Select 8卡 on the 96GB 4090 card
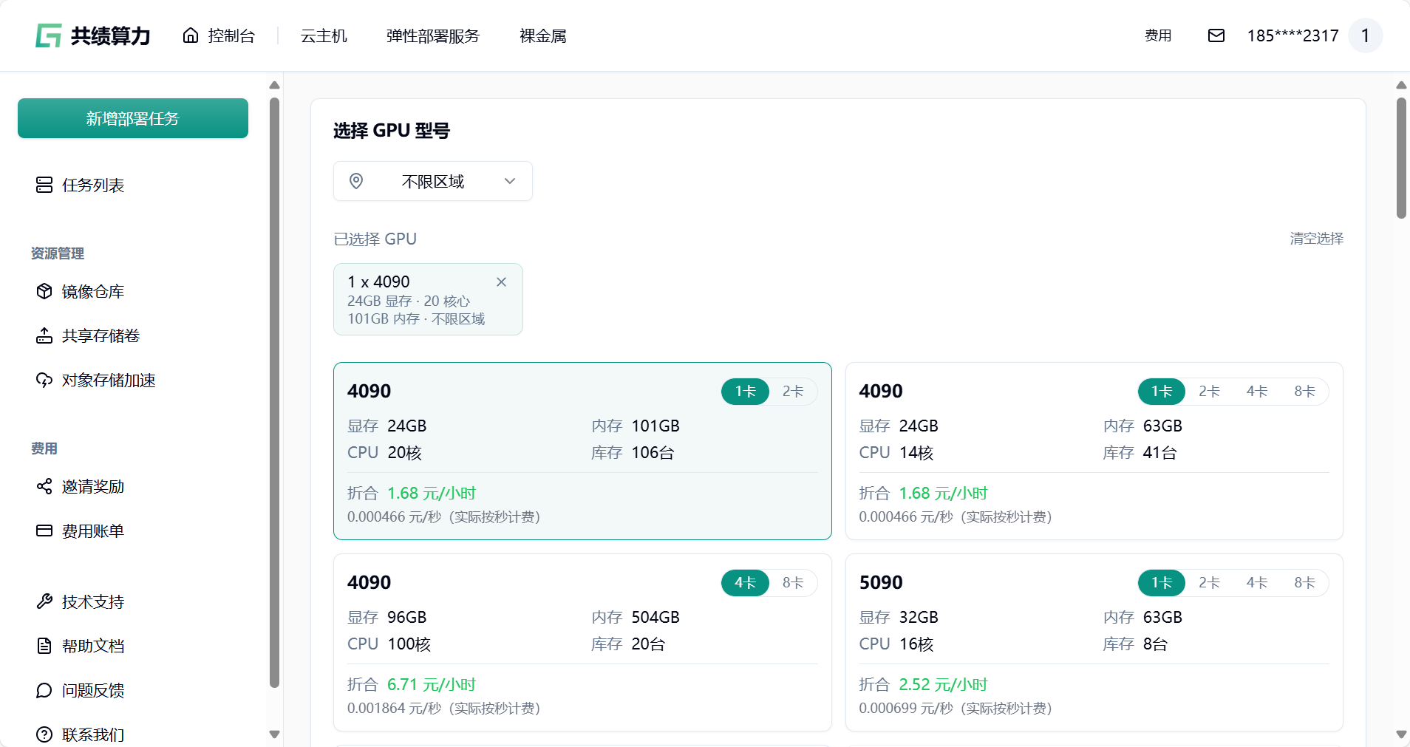 793,582
